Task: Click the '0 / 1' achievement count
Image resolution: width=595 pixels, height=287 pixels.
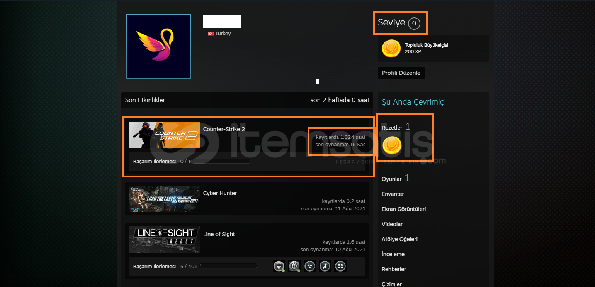Action: pos(185,162)
